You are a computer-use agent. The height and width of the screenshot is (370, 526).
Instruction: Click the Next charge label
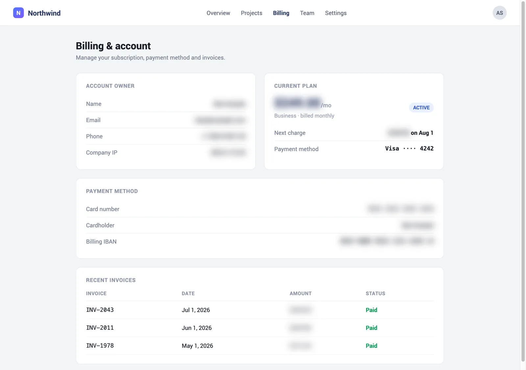pyautogui.click(x=290, y=133)
